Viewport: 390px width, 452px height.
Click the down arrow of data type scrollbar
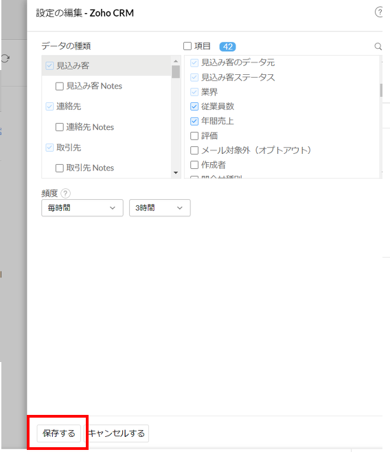[x=176, y=173]
